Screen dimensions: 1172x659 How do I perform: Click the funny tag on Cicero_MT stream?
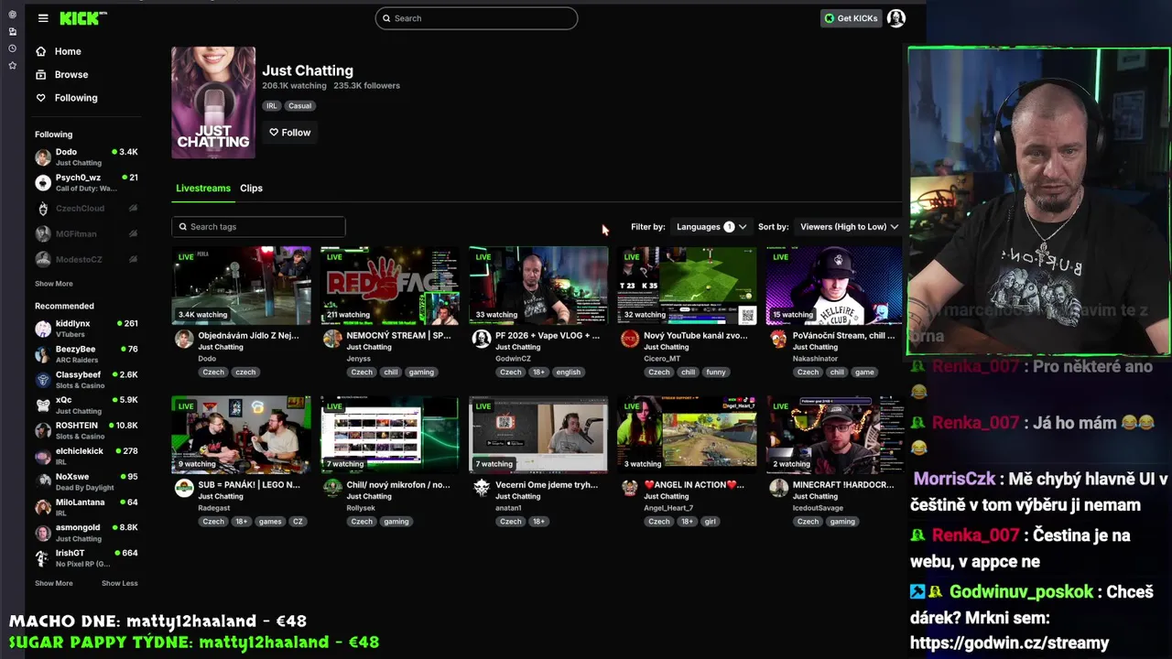(716, 373)
